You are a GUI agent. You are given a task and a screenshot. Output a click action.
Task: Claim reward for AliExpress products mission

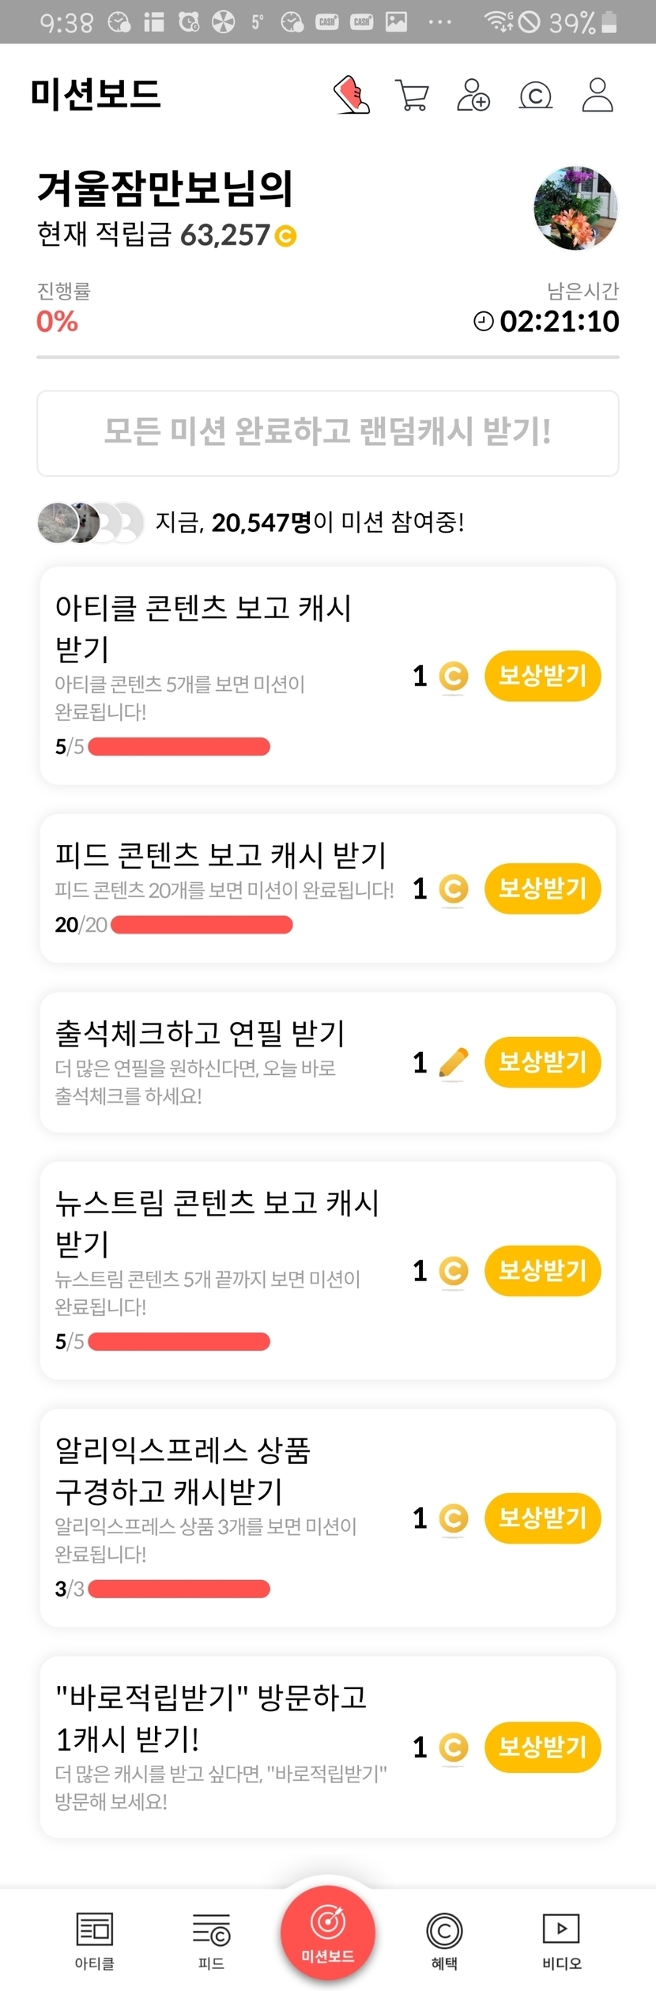(542, 1518)
